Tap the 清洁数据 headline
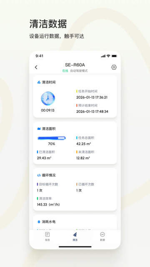150x267 pixels. pos(48,24)
